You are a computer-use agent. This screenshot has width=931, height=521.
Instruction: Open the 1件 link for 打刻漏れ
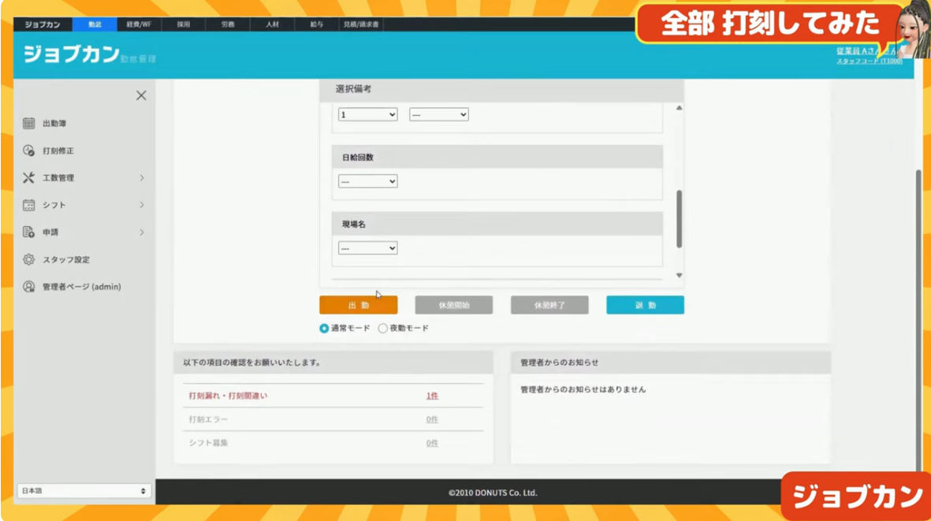(x=432, y=396)
